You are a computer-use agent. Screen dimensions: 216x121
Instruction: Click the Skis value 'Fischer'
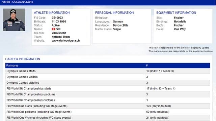click(179, 18)
